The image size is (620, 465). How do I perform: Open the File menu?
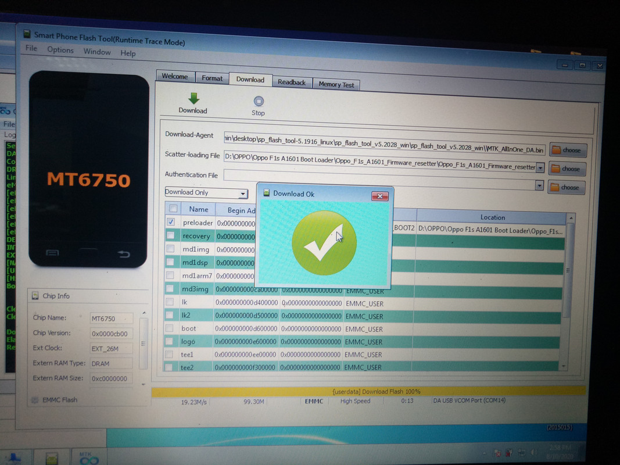click(31, 48)
